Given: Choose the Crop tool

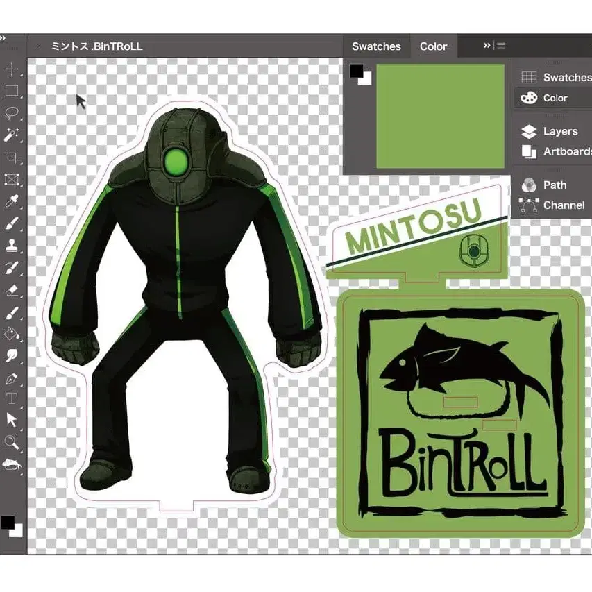Looking at the screenshot, I should click(12, 157).
